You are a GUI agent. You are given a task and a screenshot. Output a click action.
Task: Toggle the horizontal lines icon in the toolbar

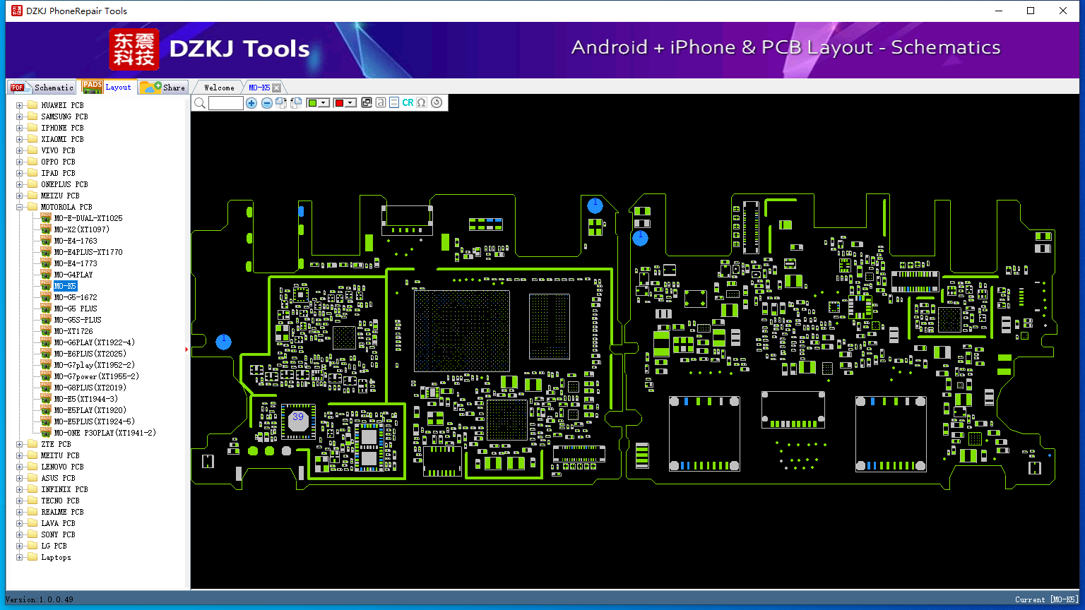pyautogui.click(x=394, y=102)
